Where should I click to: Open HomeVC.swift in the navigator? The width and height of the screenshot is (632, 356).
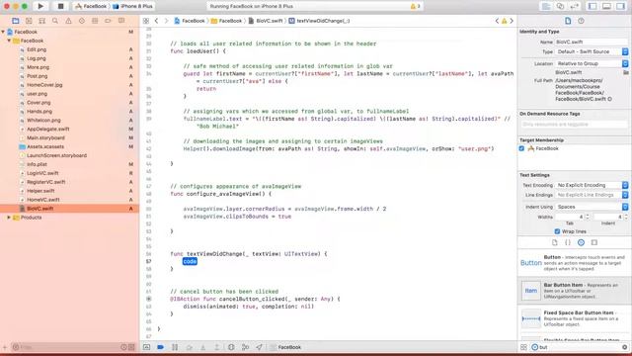click(x=43, y=200)
